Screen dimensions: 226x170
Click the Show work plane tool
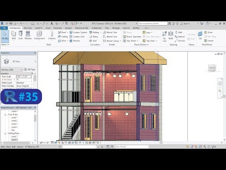click(208, 32)
